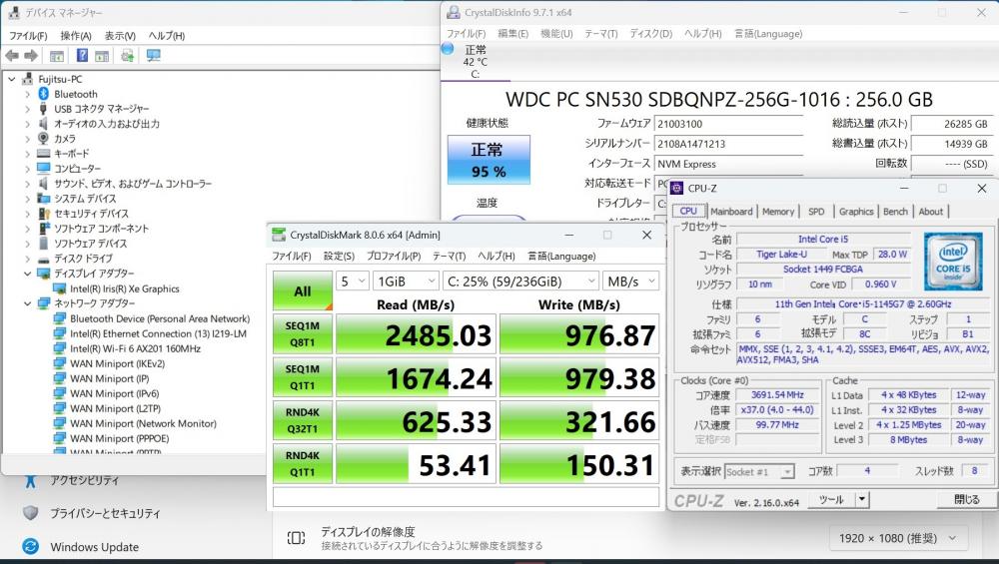Switch to the Memory tab in CPU-Z

(x=778, y=212)
